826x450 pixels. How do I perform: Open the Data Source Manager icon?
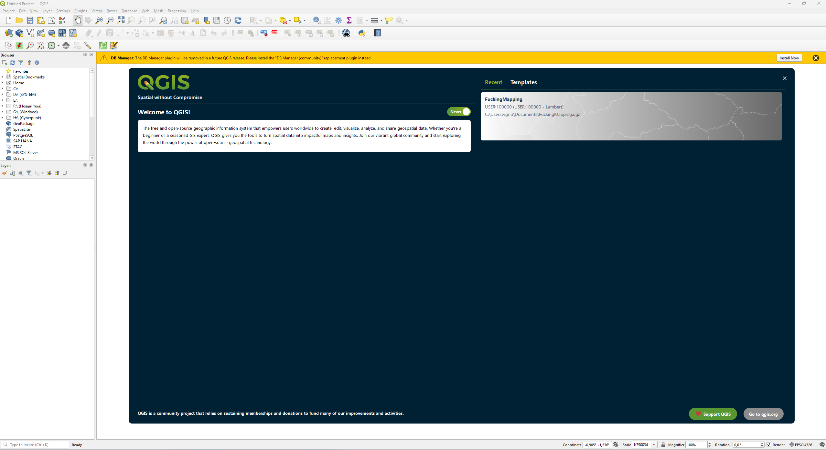9,33
